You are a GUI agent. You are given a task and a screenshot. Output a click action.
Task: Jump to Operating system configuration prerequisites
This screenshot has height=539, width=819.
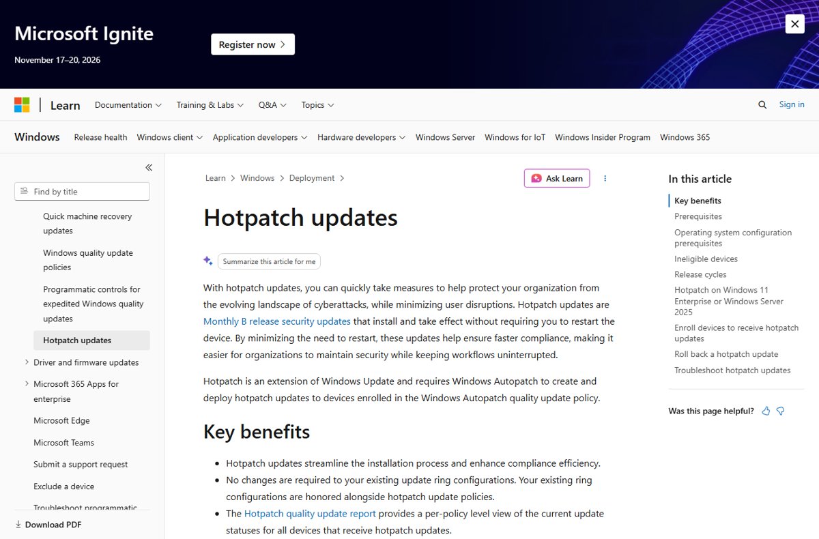pyautogui.click(x=733, y=238)
